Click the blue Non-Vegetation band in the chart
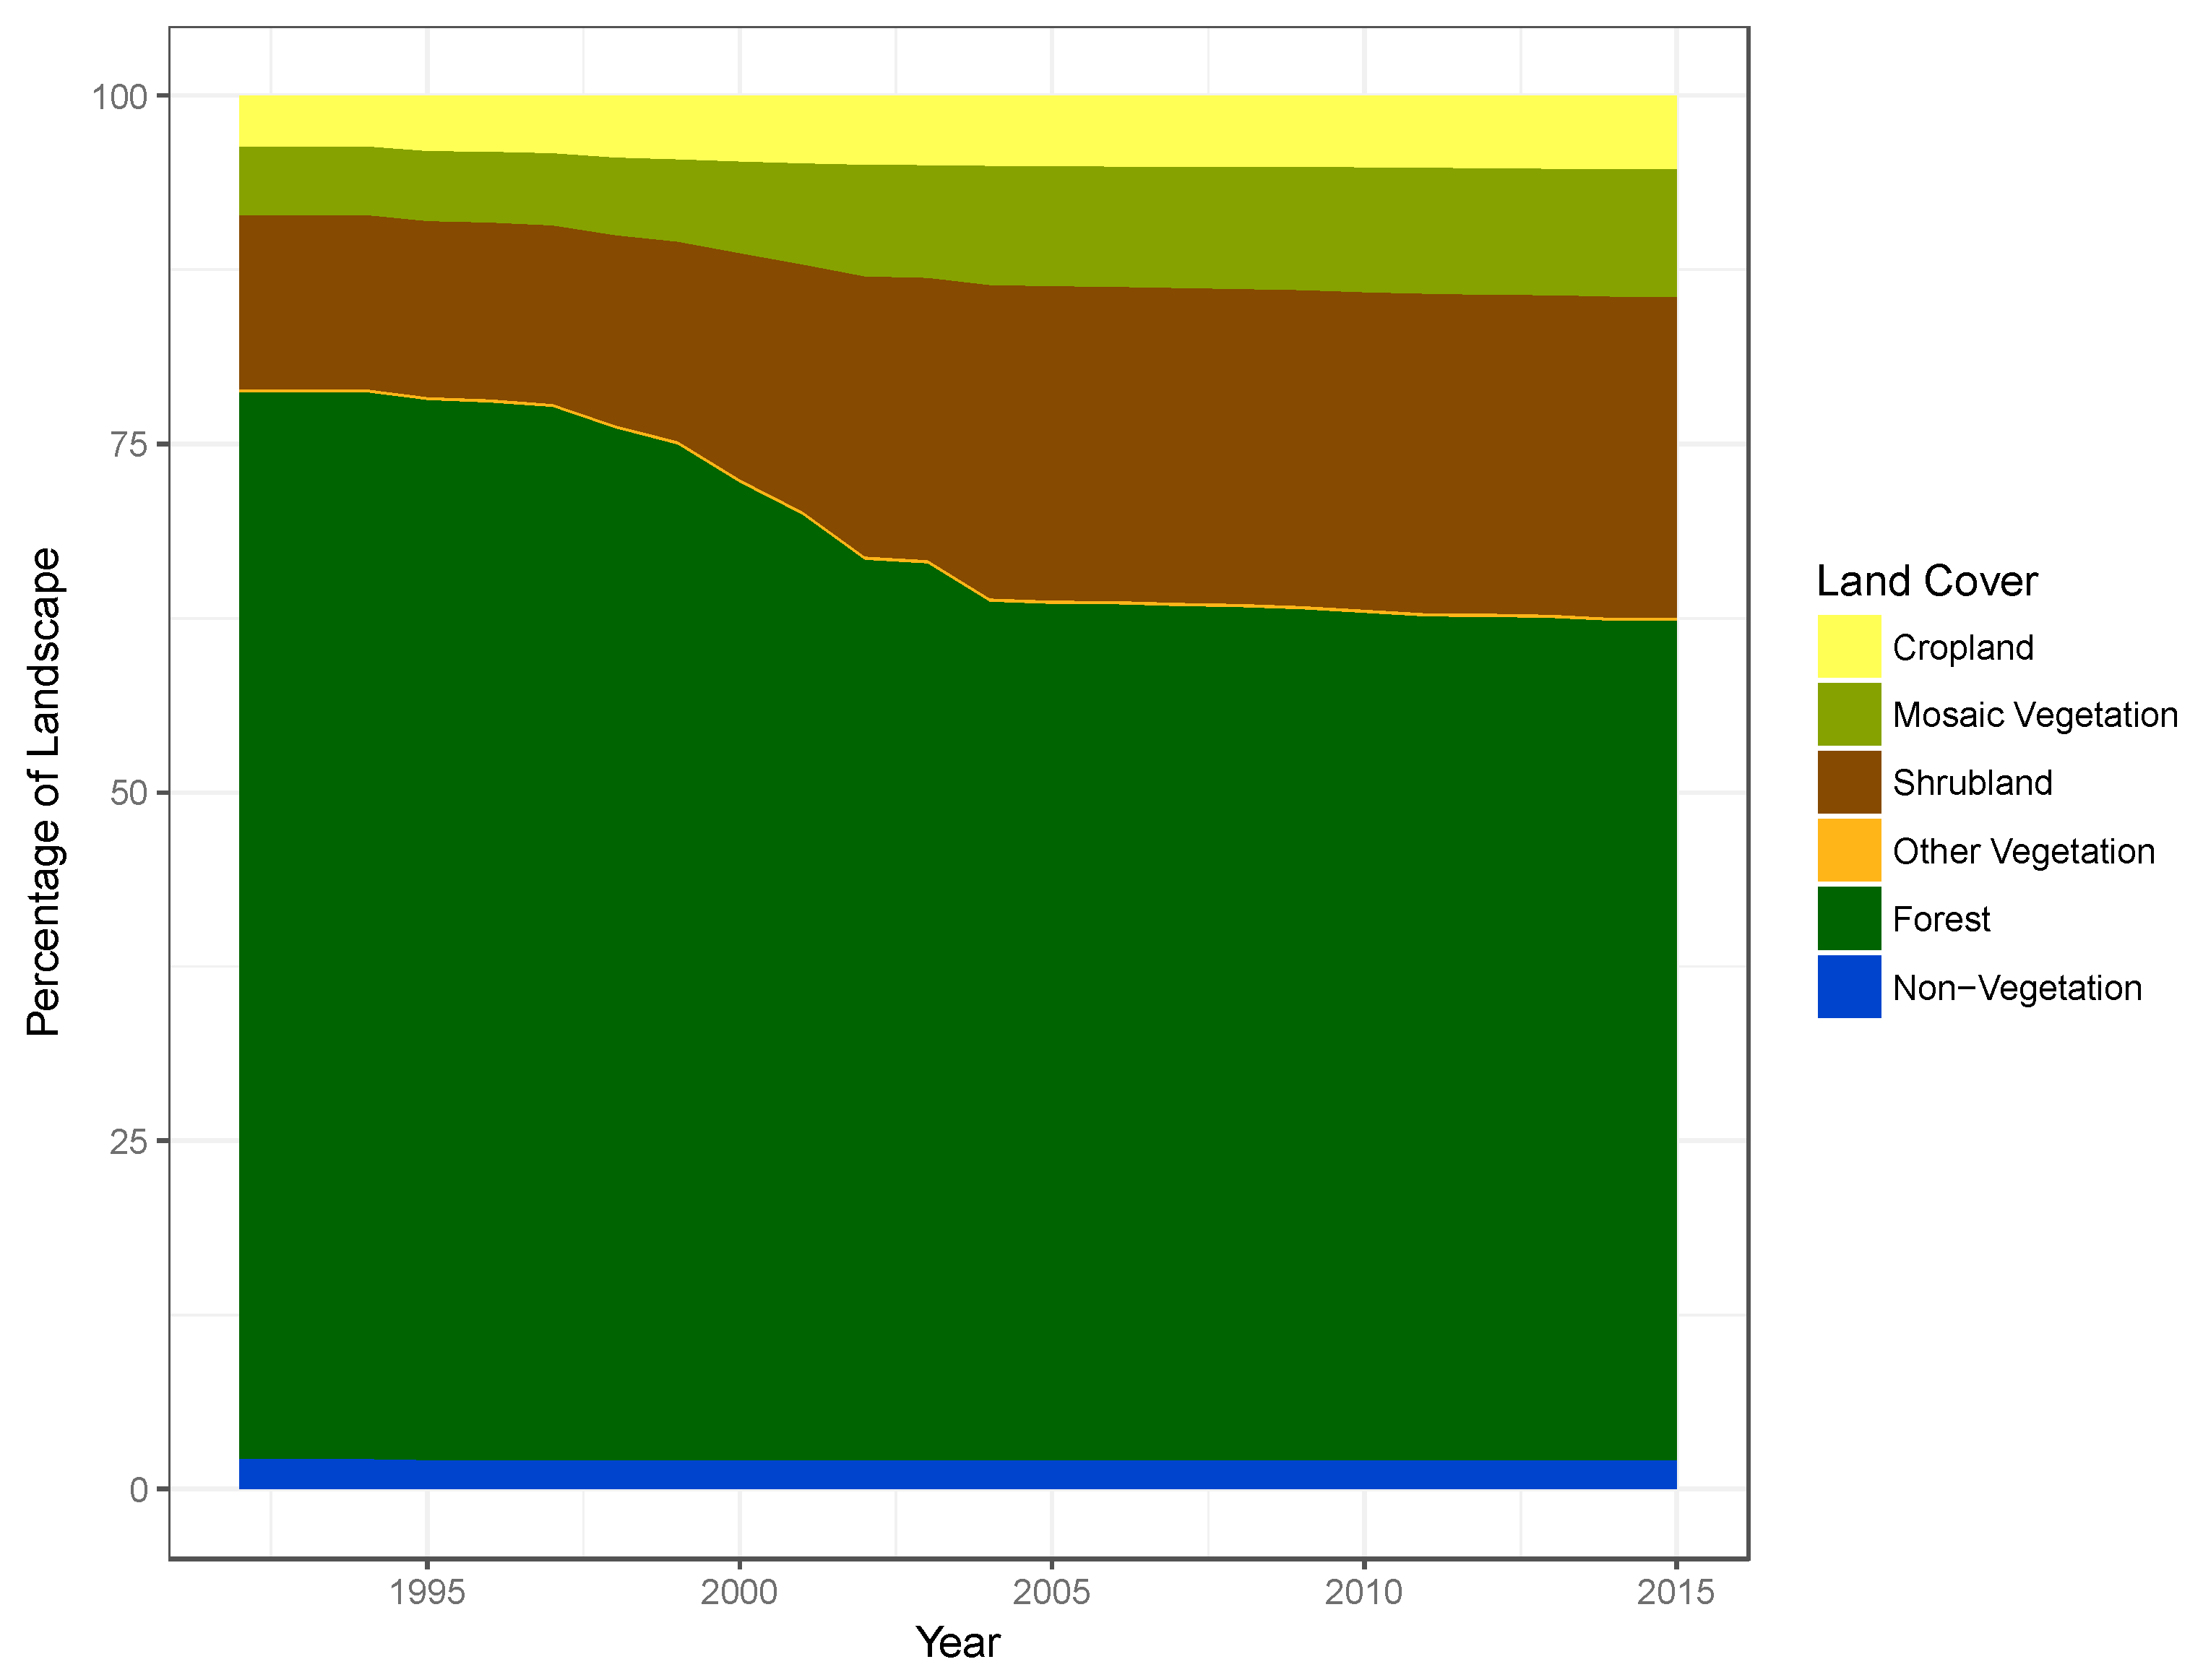The image size is (2190, 1680). (958, 1475)
